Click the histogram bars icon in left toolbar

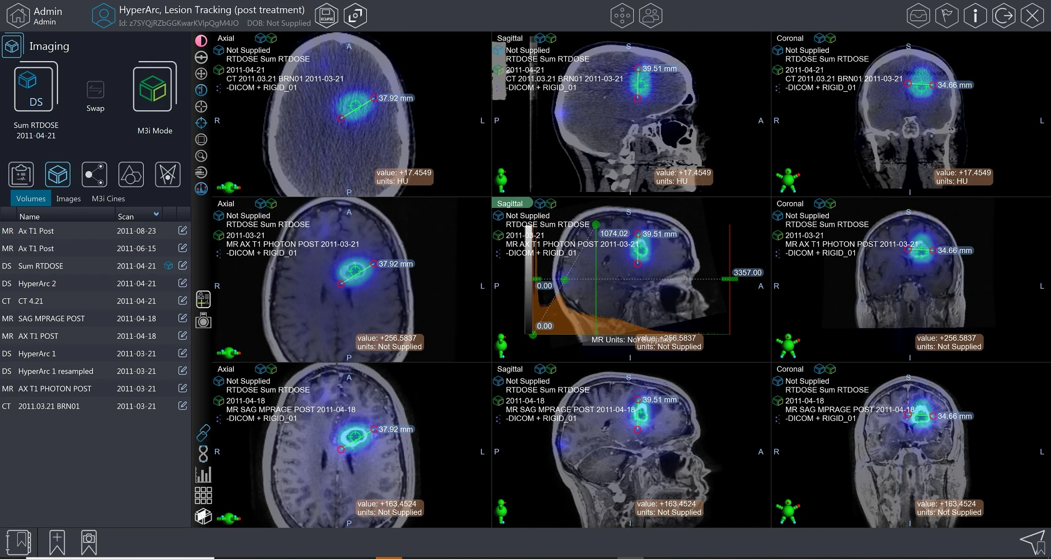[203, 473]
